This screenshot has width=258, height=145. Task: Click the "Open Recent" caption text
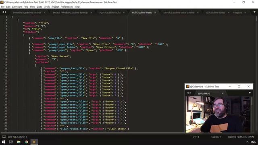point(60,56)
